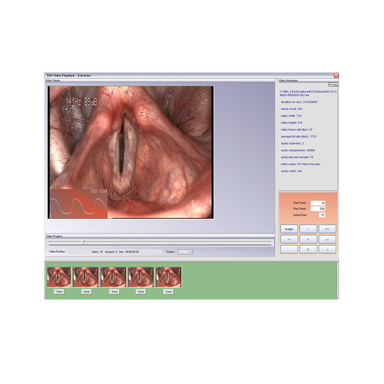Click the play (>) button
384x384 pixels.
(308, 229)
